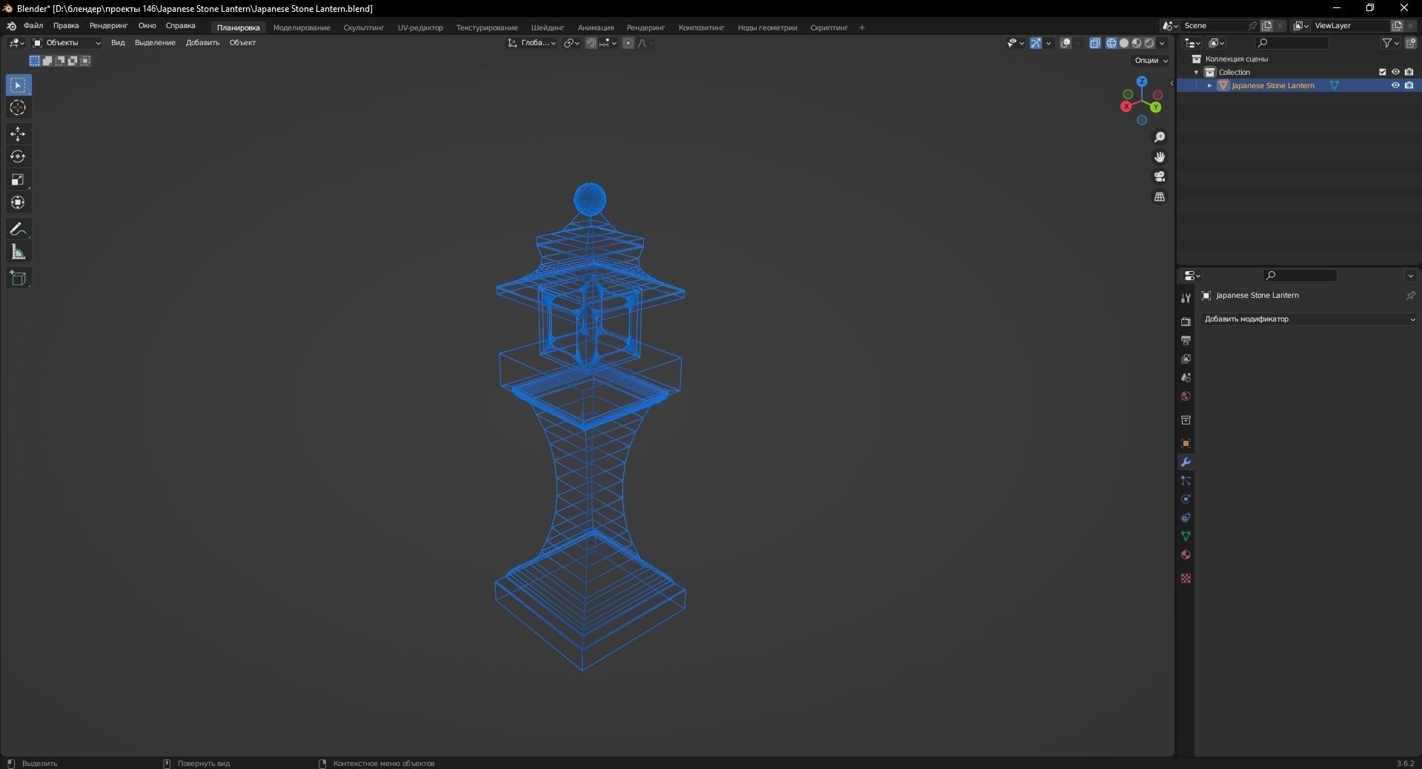Open the Output properties tab
Image resolution: width=1422 pixels, height=769 pixels.
click(x=1186, y=340)
